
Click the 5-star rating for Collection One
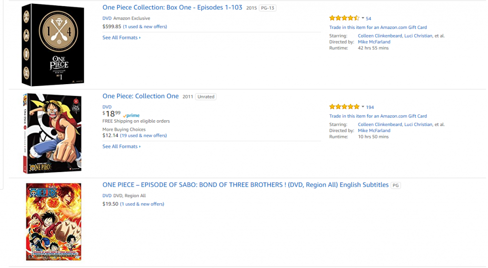344,107
